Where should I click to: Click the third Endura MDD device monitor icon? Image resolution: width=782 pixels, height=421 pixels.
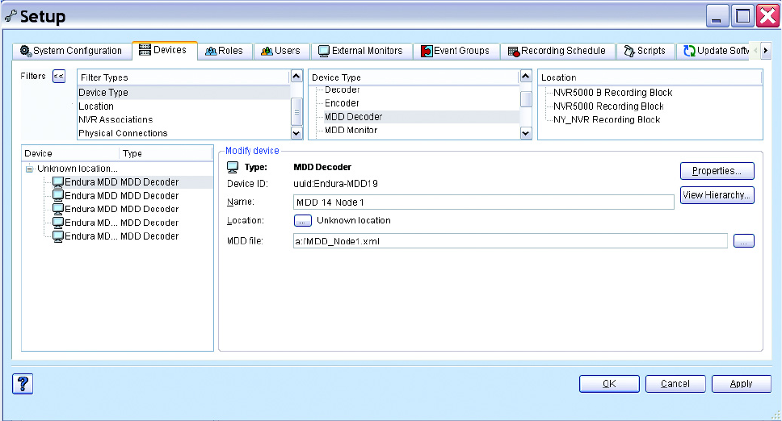pyautogui.click(x=58, y=209)
